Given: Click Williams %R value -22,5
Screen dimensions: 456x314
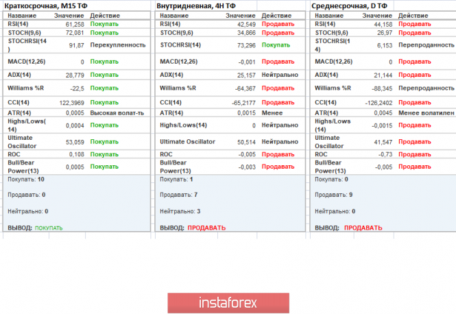Looking at the screenshot, I should pos(77,88).
